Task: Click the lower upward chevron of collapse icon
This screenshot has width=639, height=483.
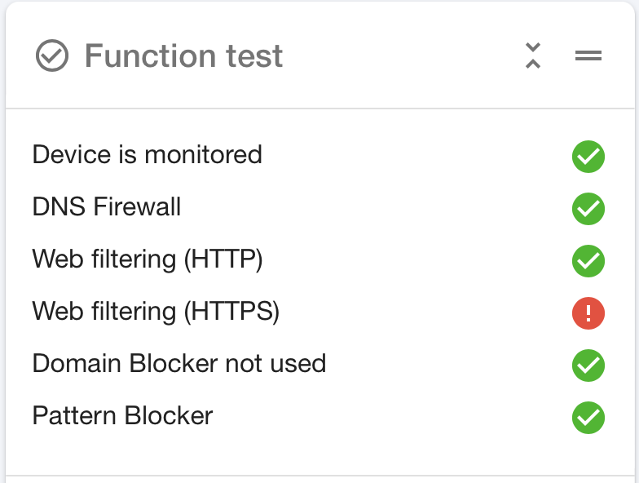Action: pyautogui.click(x=533, y=64)
